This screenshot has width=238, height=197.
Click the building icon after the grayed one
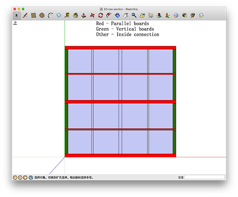159,16
